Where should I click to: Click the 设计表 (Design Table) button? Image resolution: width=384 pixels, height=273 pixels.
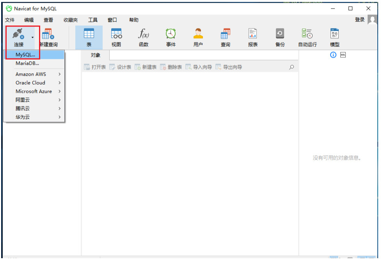120,67
